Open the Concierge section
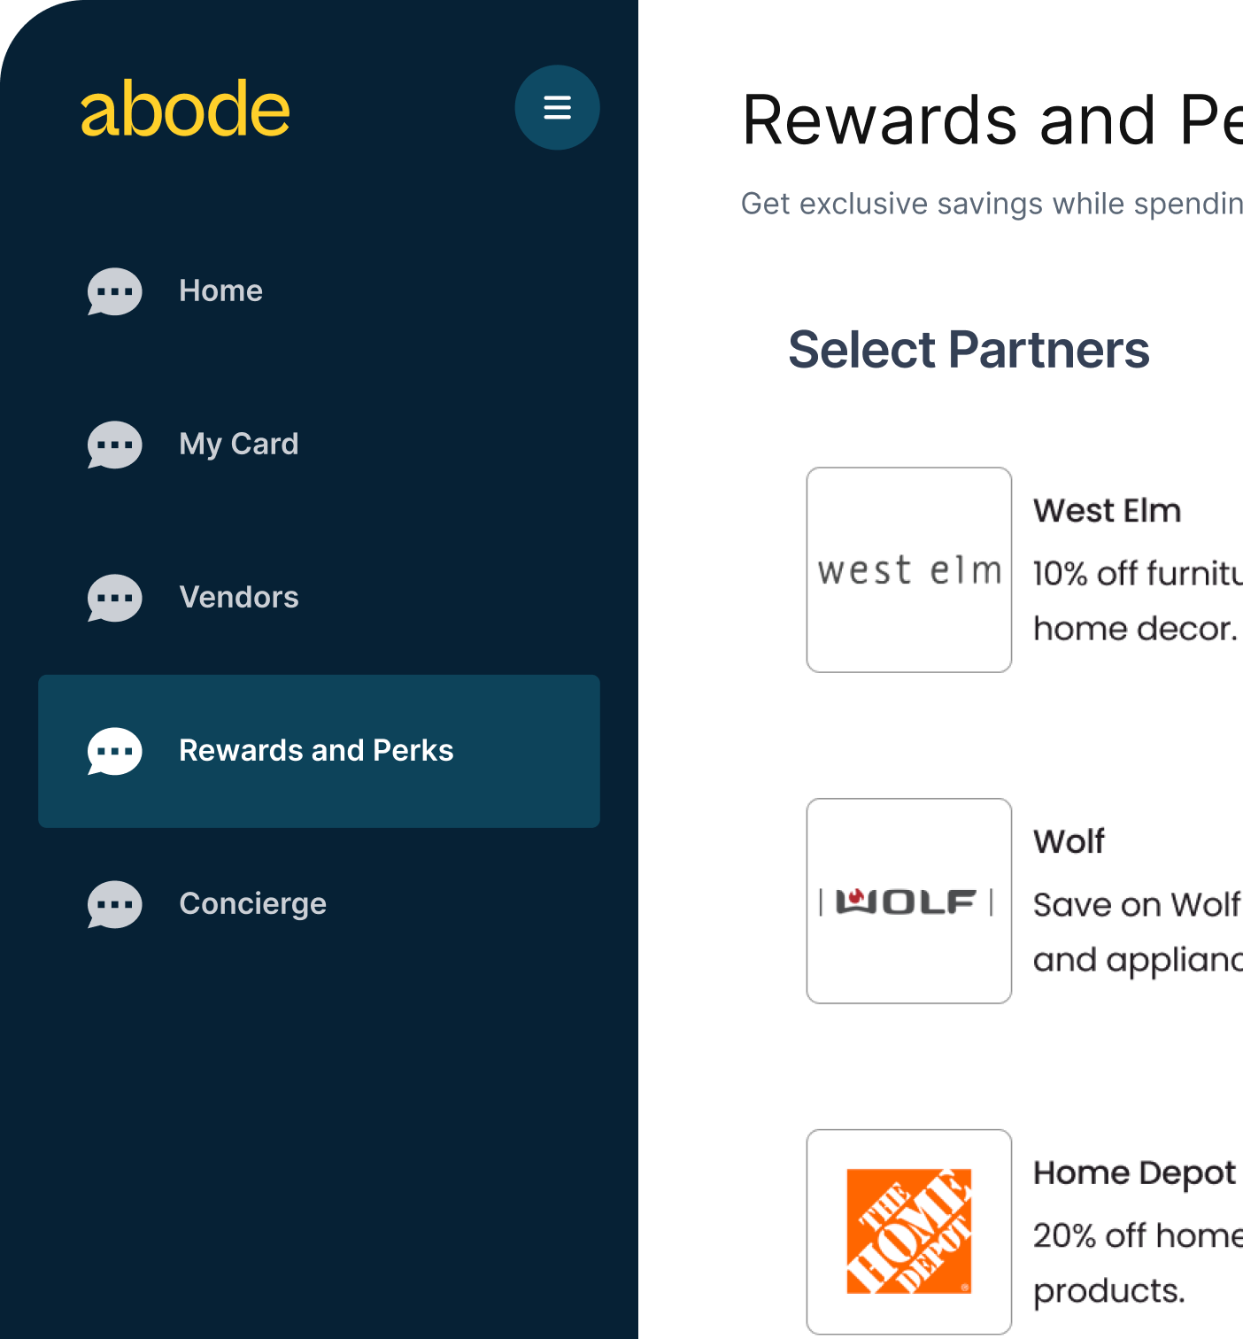The height and width of the screenshot is (1339, 1243). pyautogui.click(x=252, y=903)
